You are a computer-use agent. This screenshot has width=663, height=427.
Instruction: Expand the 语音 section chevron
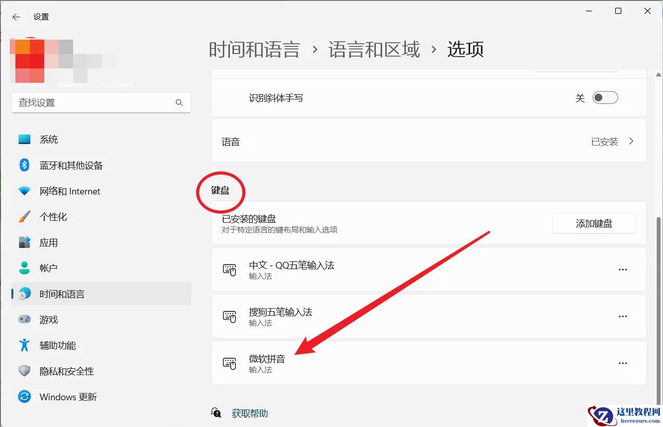(631, 140)
